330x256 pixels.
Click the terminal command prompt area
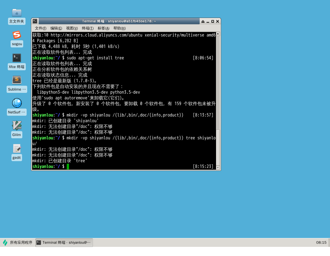pyautogui.click(x=68, y=166)
